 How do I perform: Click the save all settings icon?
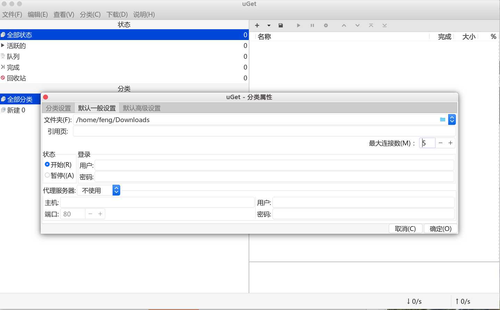[281, 25]
